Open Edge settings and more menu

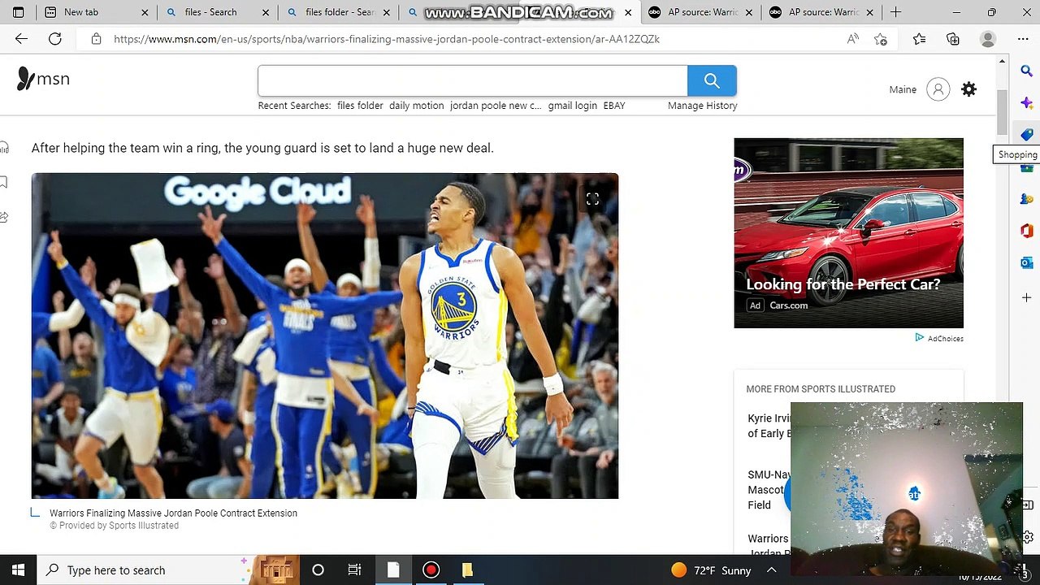pyautogui.click(x=1023, y=39)
